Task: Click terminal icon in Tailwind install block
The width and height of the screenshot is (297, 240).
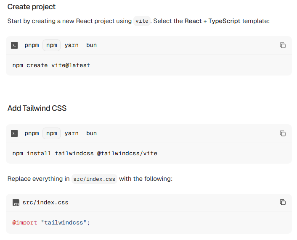Action: point(15,133)
